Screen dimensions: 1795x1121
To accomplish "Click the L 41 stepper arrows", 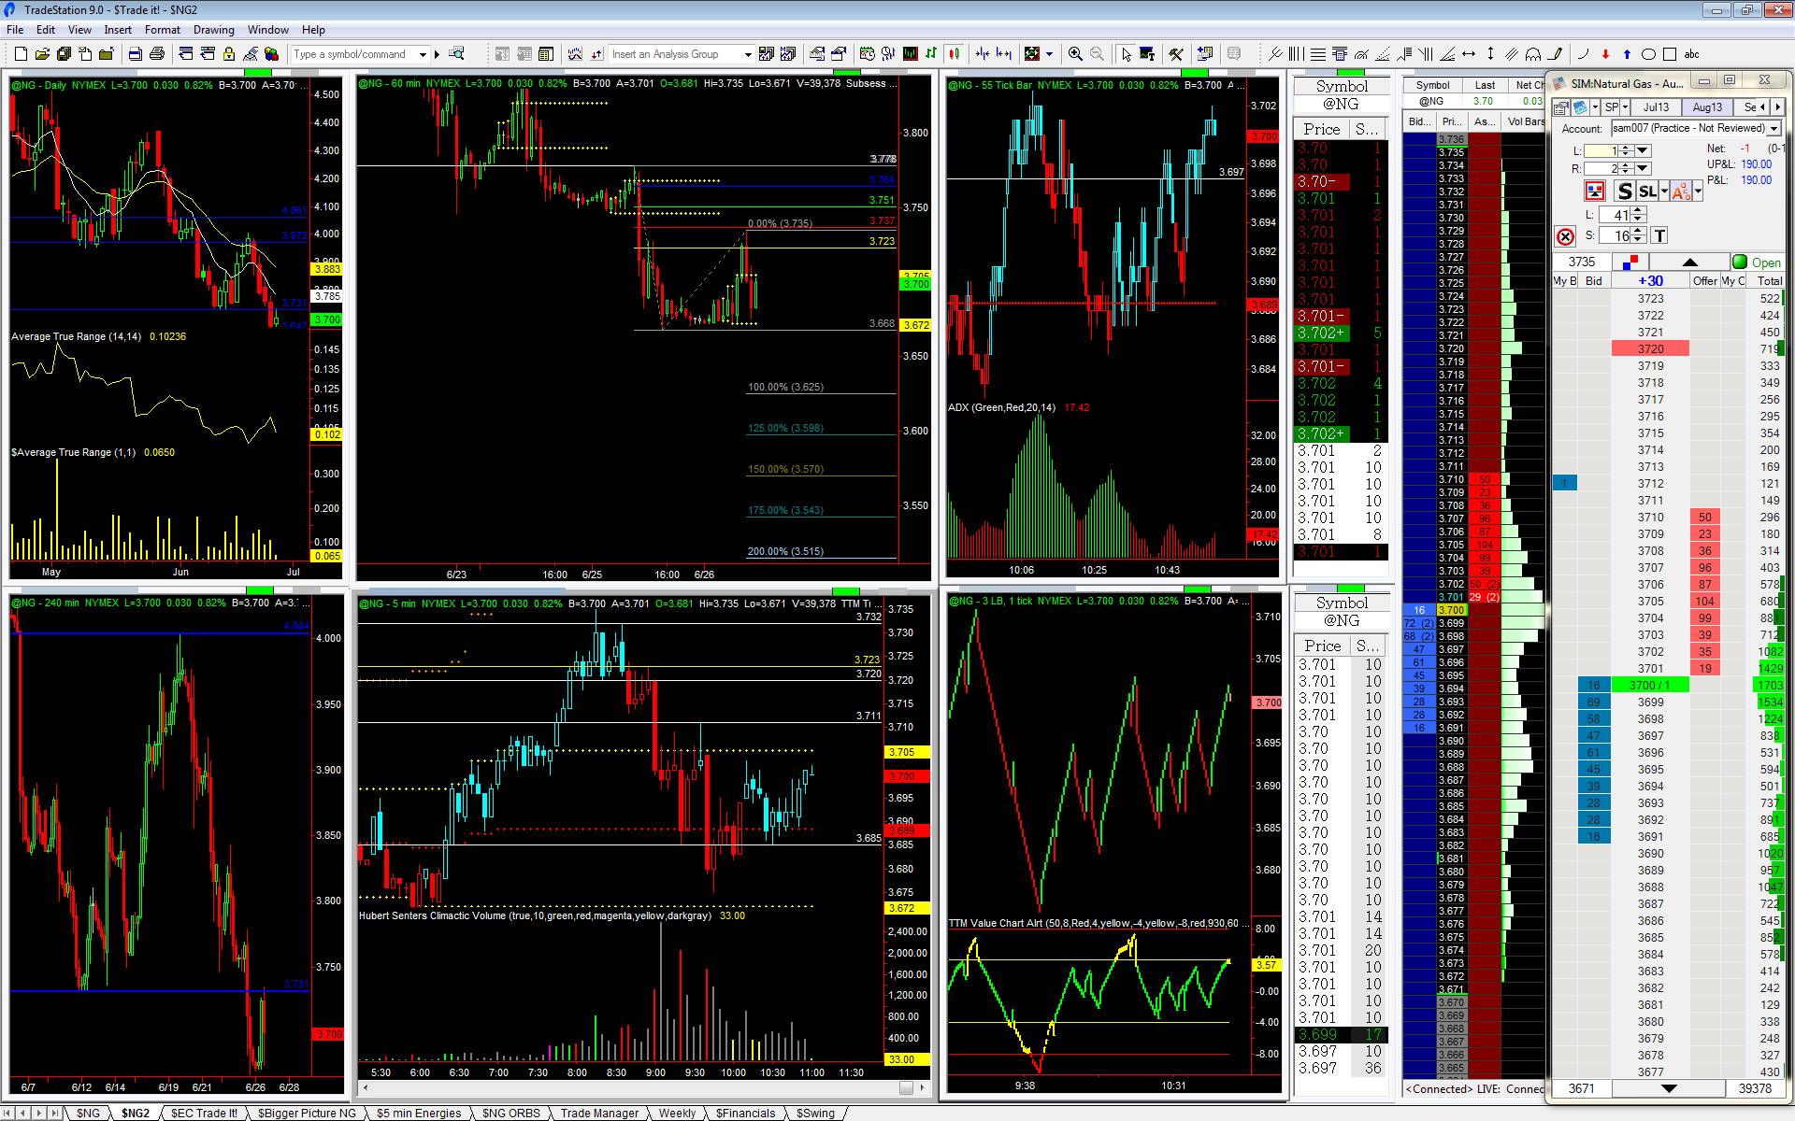I will point(1638,215).
